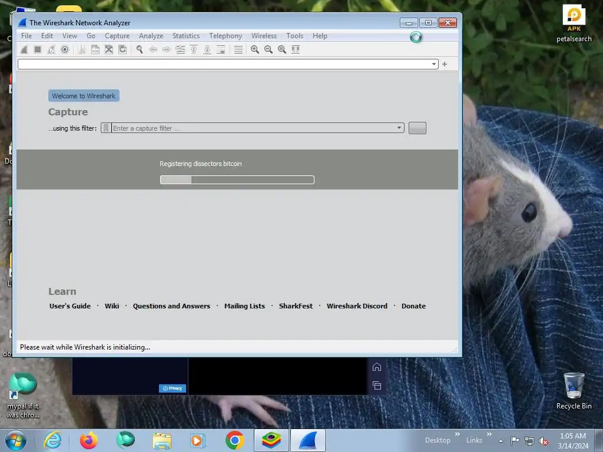Jump to the last packet
This screenshot has height=452, width=603.
207,49
